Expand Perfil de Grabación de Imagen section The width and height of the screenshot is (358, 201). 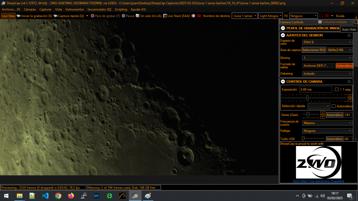pos(283,28)
